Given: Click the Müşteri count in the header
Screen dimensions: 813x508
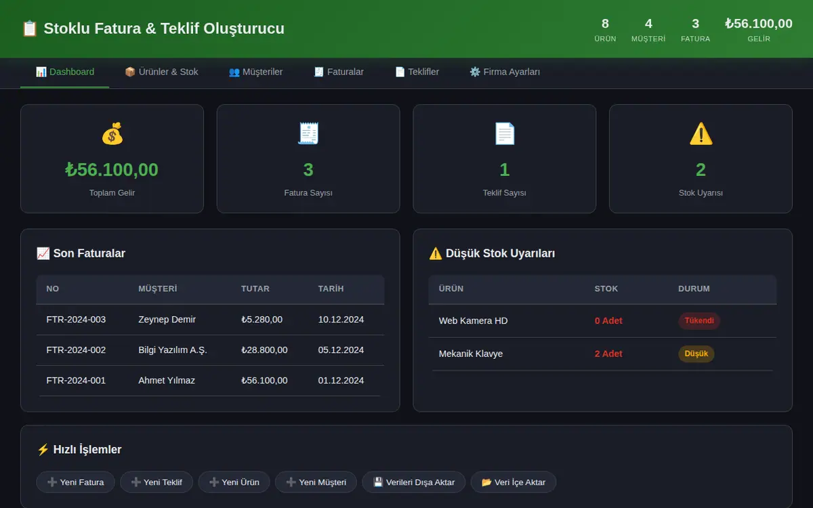Looking at the screenshot, I should click(x=648, y=30).
